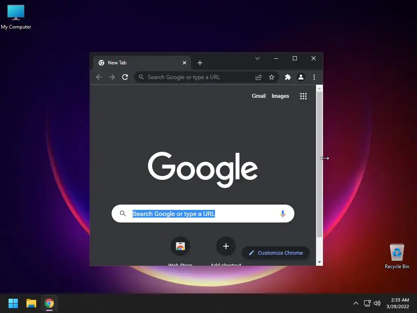Start voice search with microphone icon
Image resolution: width=417 pixels, height=313 pixels.
[x=283, y=214]
